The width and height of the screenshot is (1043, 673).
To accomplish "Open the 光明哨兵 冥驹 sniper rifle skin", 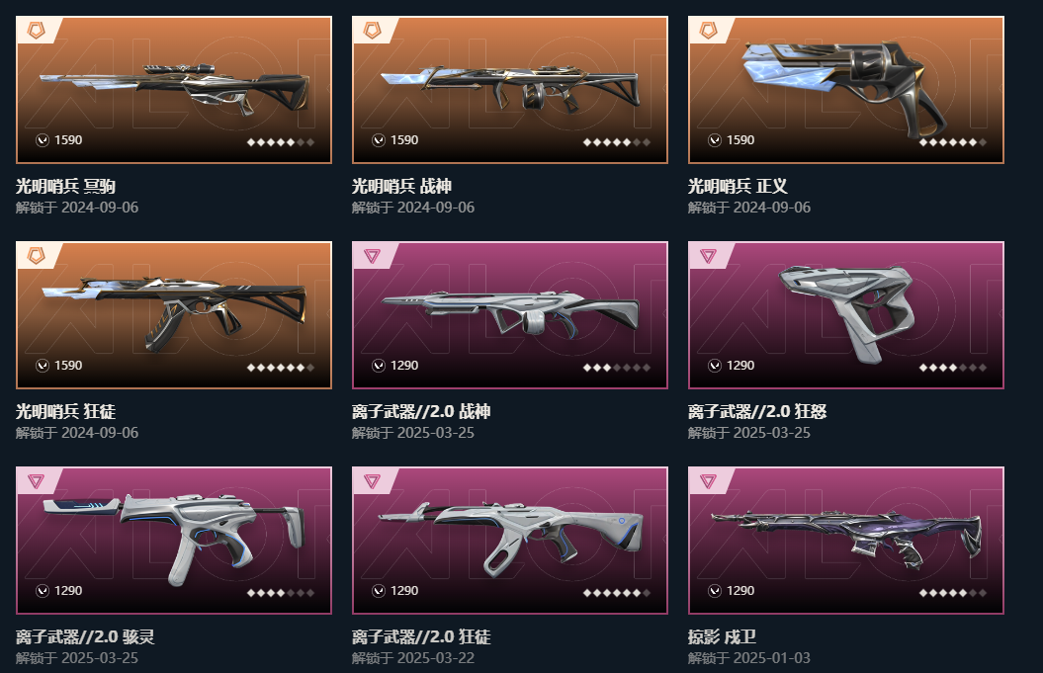I will click(x=174, y=90).
